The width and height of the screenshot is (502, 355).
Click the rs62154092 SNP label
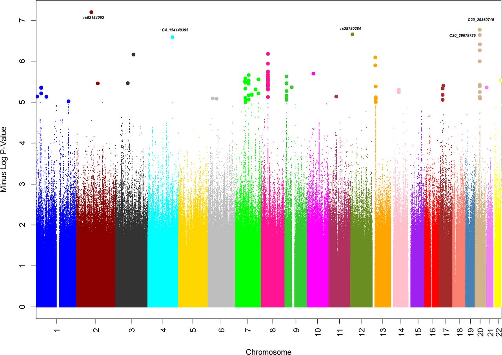click(94, 18)
